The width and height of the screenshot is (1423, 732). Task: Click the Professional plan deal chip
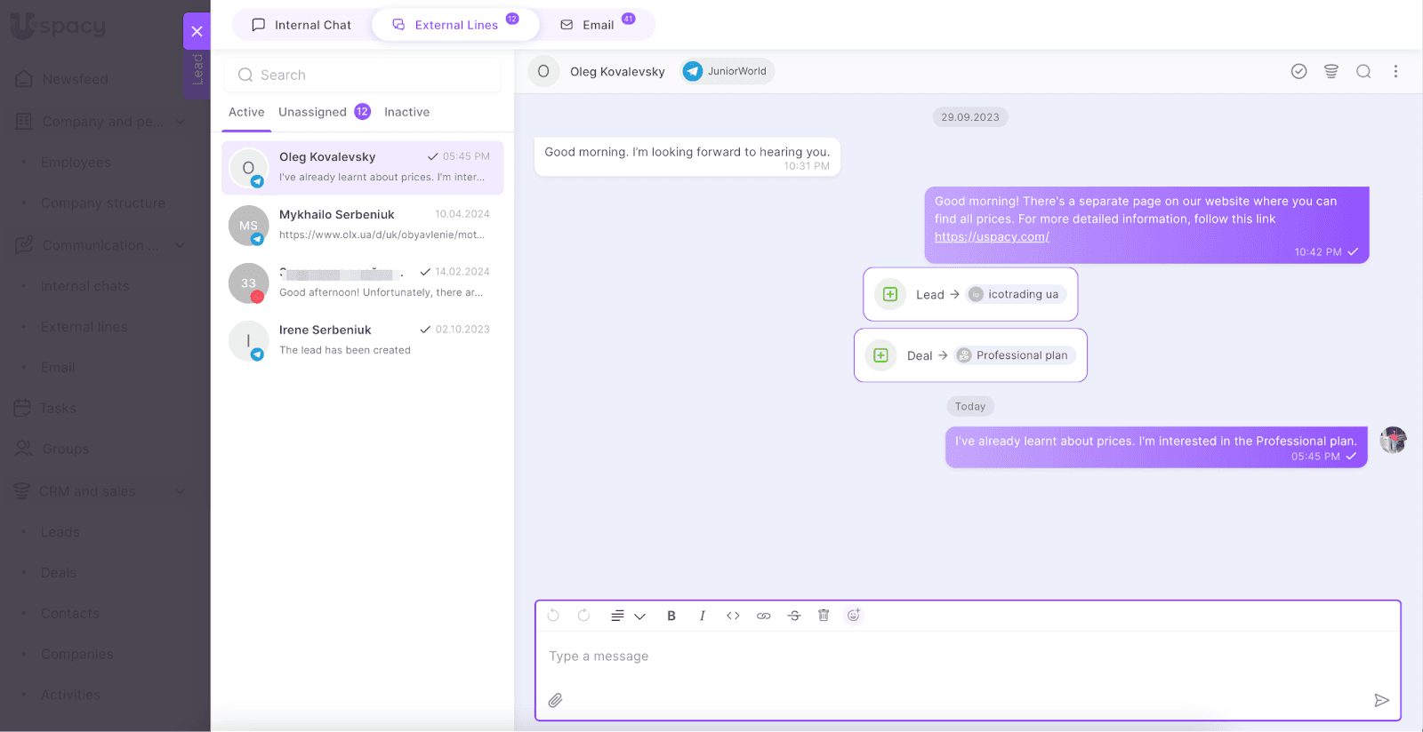(1015, 355)
